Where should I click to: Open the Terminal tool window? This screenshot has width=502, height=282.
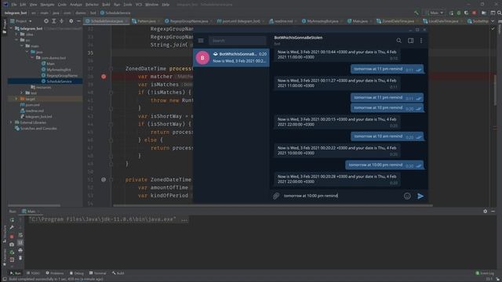tap(97, 273)
